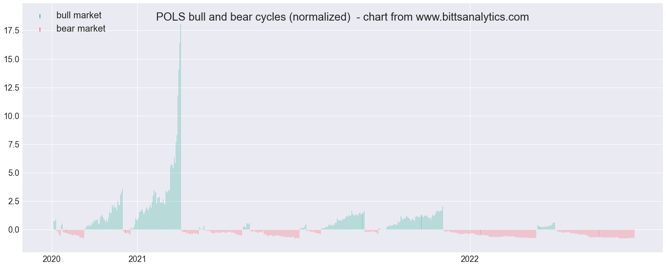Click the 2020 x-axis label
The image size is (666, 267).
51,259
